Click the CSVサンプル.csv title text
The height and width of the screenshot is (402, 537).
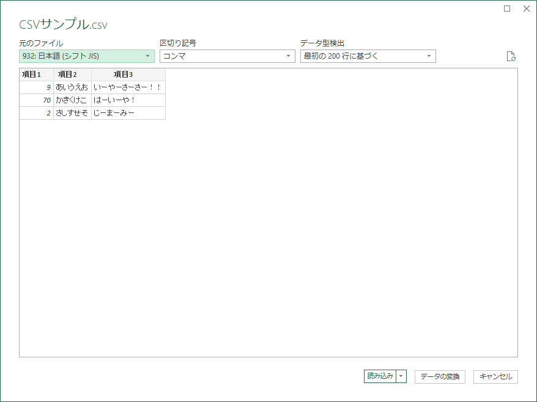click(x=63, y=24)
